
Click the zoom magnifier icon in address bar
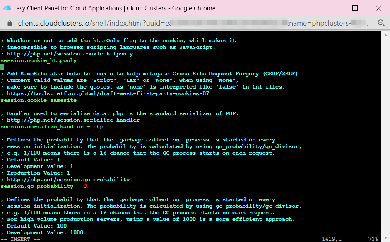[381, 23]
